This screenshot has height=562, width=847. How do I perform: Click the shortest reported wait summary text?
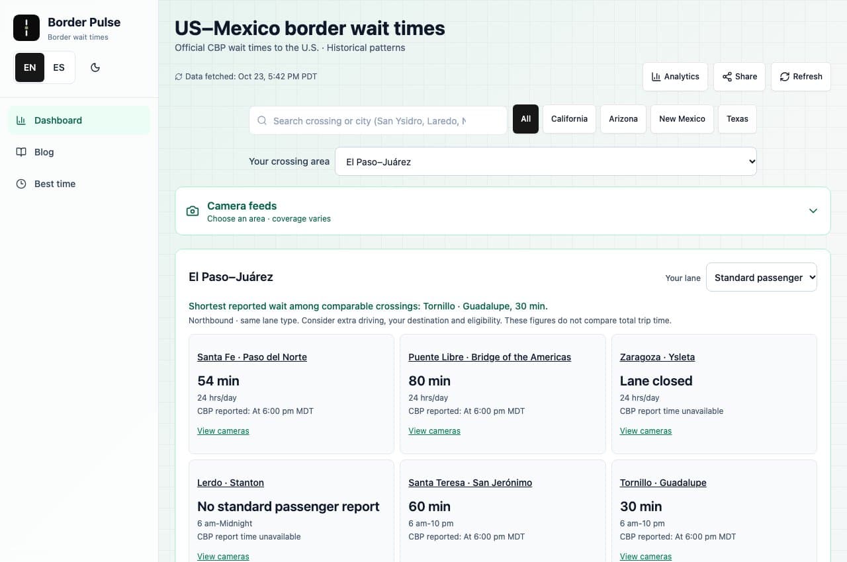(x=368, y=306)
